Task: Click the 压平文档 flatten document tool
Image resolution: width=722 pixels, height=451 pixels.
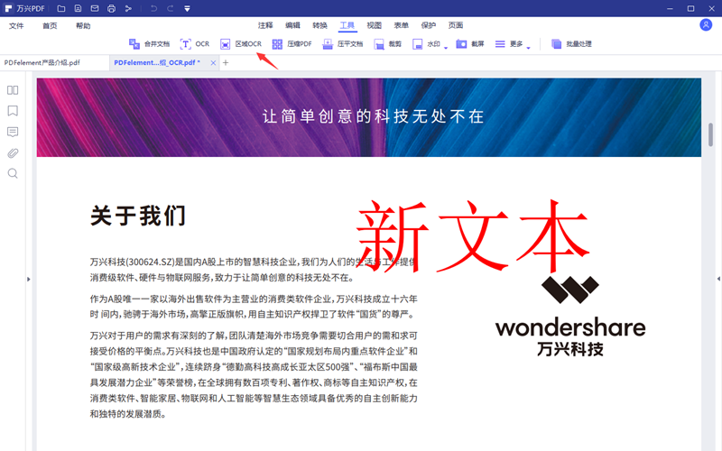Action: [x=343, y=43]
